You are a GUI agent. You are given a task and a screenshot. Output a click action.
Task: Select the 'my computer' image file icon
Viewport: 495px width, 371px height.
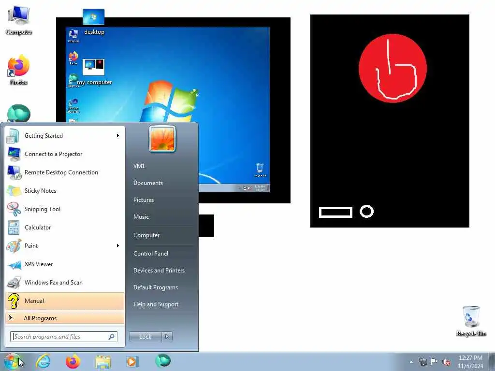point(94,72)
